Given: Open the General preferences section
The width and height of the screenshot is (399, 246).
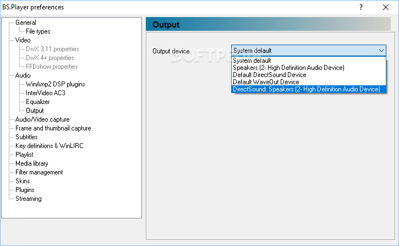Looking at the screenshot, I should [x=26, y=23].
